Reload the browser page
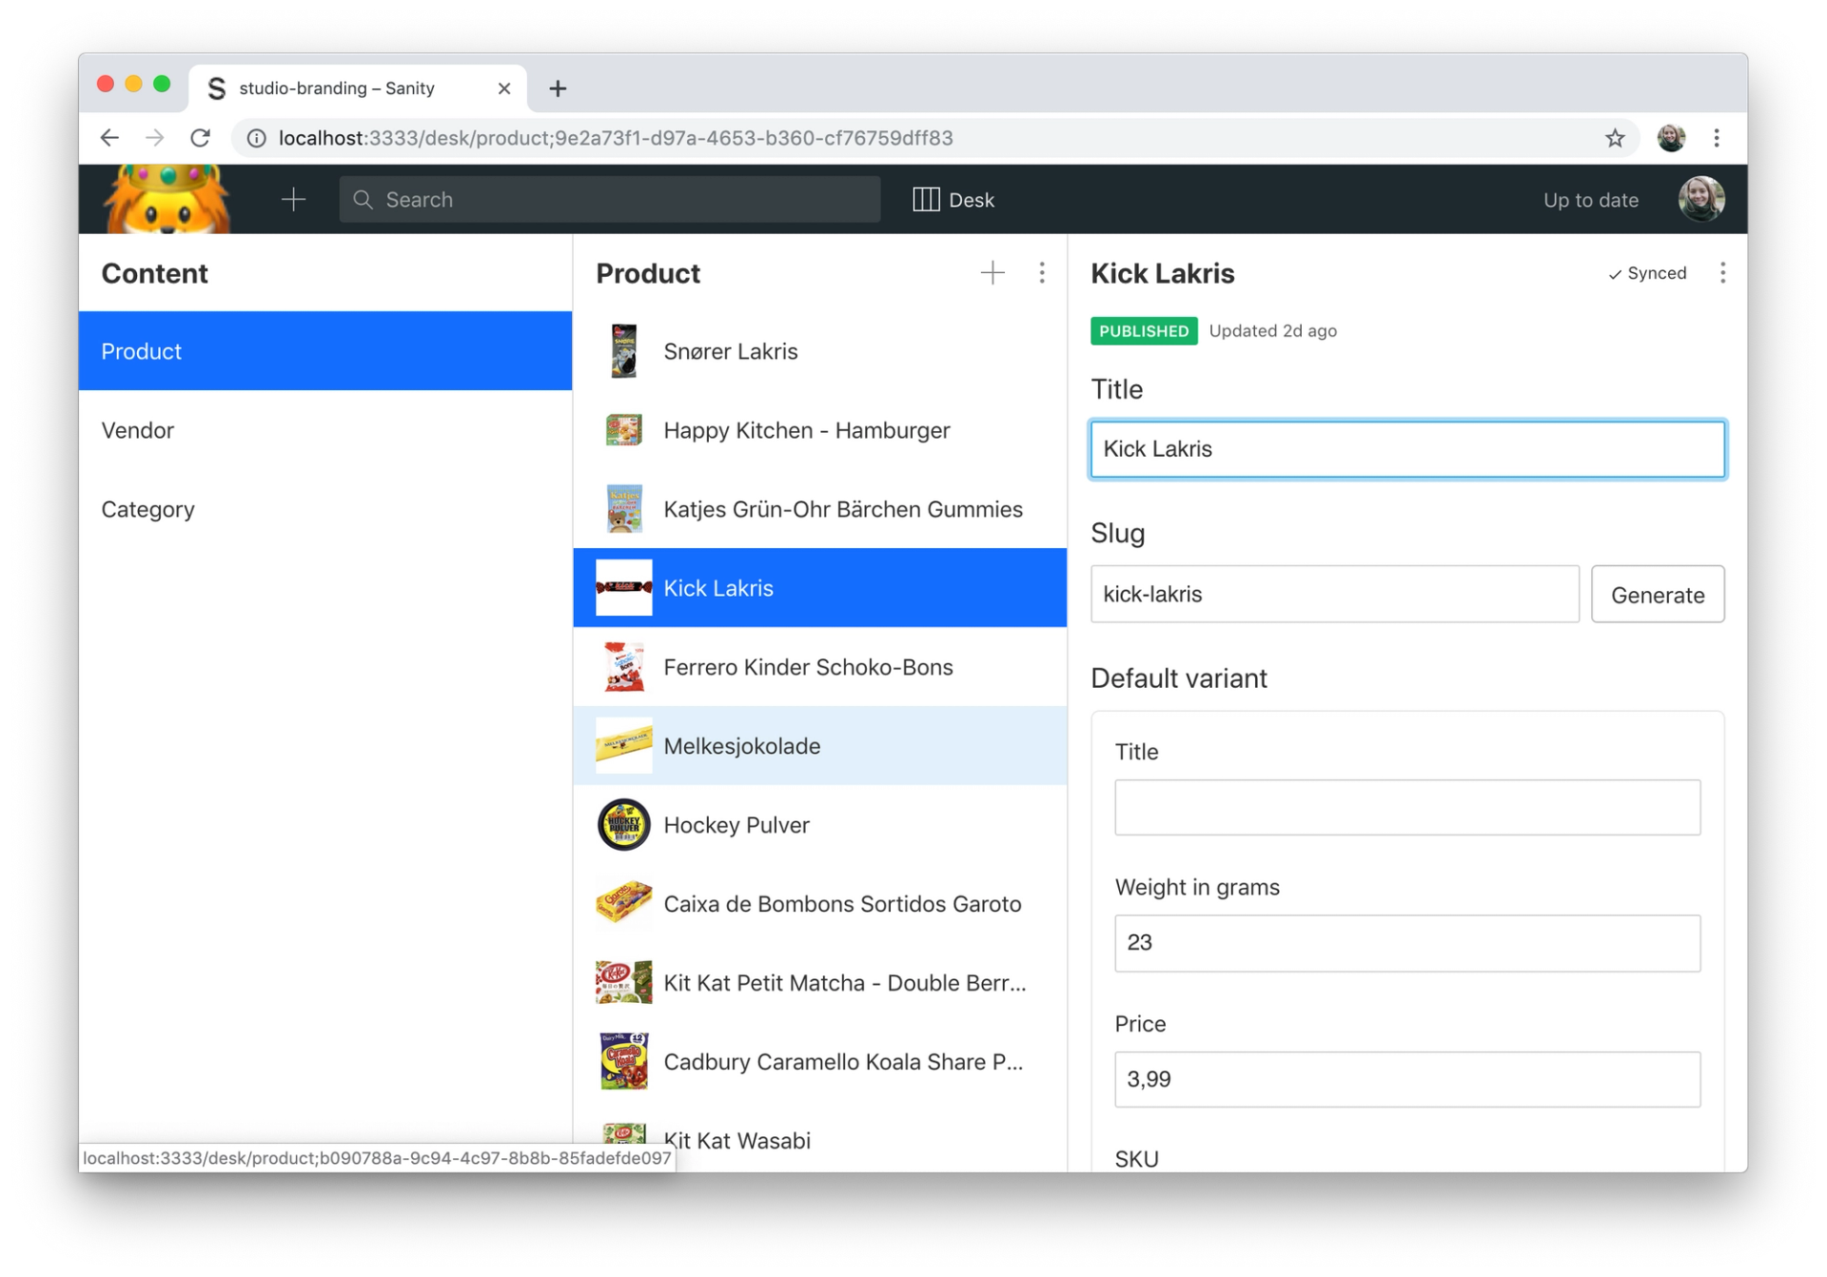 tap(200, 138)
